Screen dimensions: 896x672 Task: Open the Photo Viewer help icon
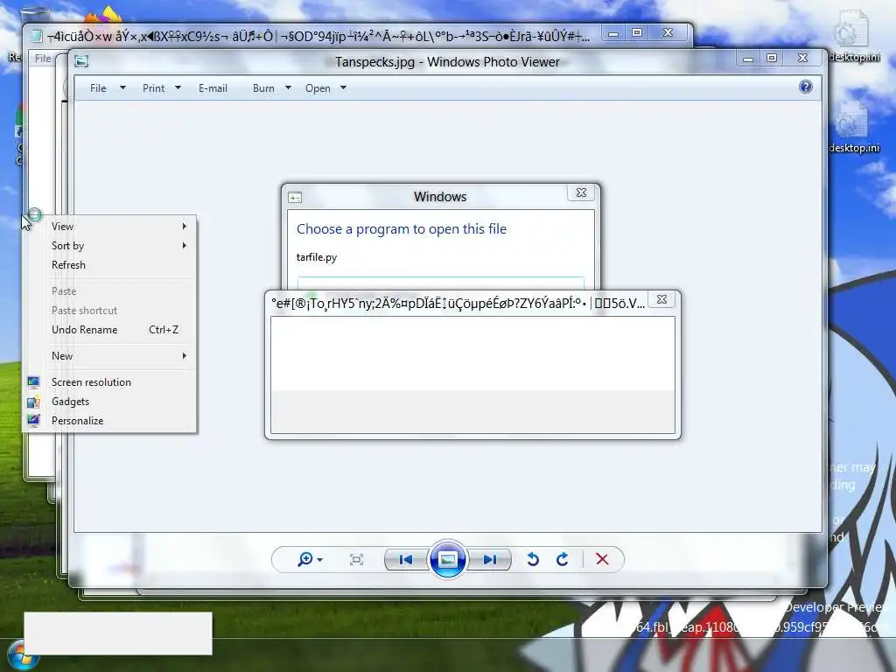coord(805,87)
